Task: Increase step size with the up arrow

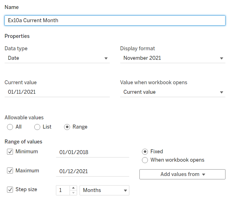Action: pos(73,188)
